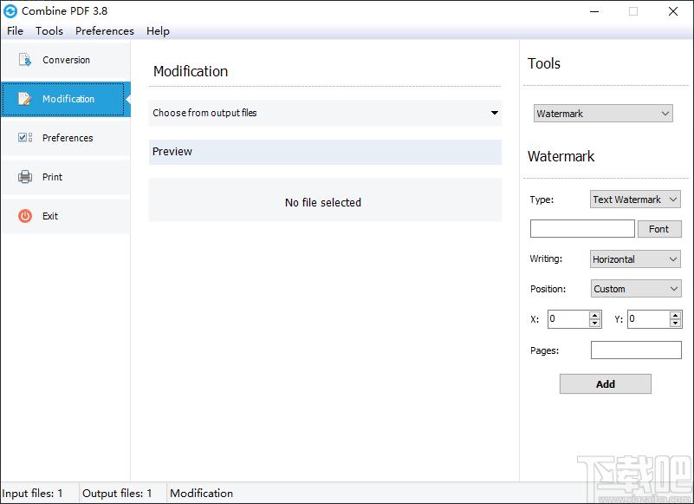Click the Conversion page icon in sidebar

coord(25,59)
